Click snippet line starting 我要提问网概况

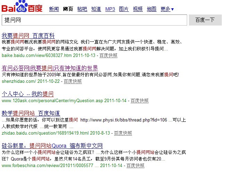click(x=92, y=42)
